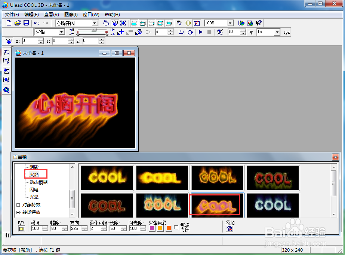Choose the pink-orange COOL flame preset thumbnail

tap(218, 205)
